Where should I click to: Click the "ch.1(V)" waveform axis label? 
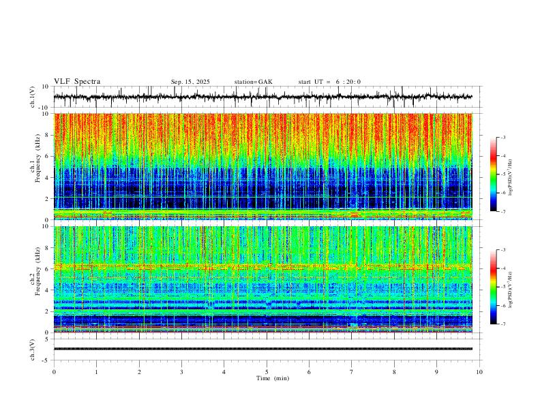pyautogui.click(x=33, y=97)
